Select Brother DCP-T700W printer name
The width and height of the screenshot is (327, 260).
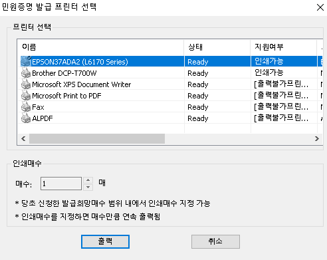[64, 73]
